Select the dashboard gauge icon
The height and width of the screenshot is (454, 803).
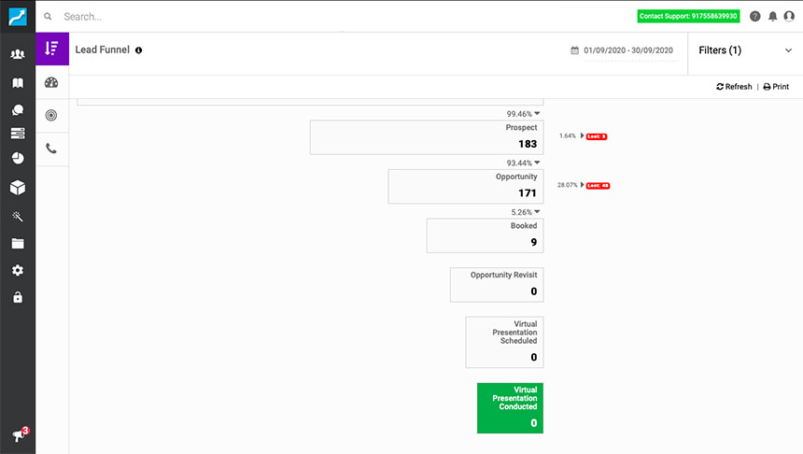click(51, 82)
